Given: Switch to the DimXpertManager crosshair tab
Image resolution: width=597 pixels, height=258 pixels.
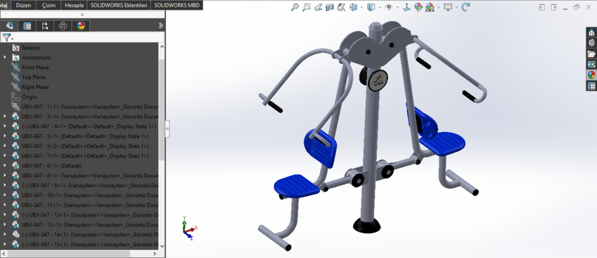Looking at the screenshot, I should click(63, 26).
